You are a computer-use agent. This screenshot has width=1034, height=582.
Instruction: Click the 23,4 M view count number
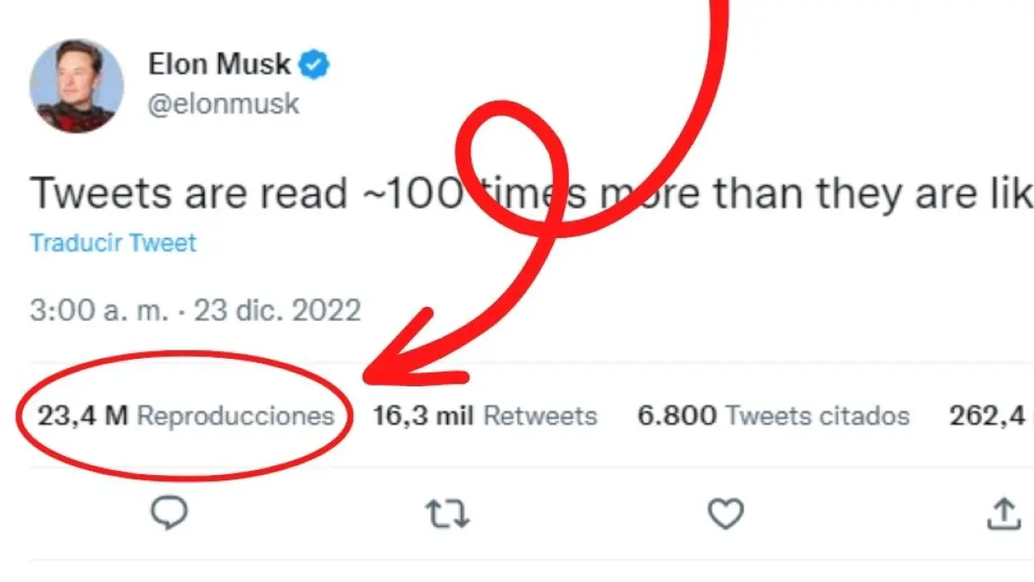coord(83,416)
